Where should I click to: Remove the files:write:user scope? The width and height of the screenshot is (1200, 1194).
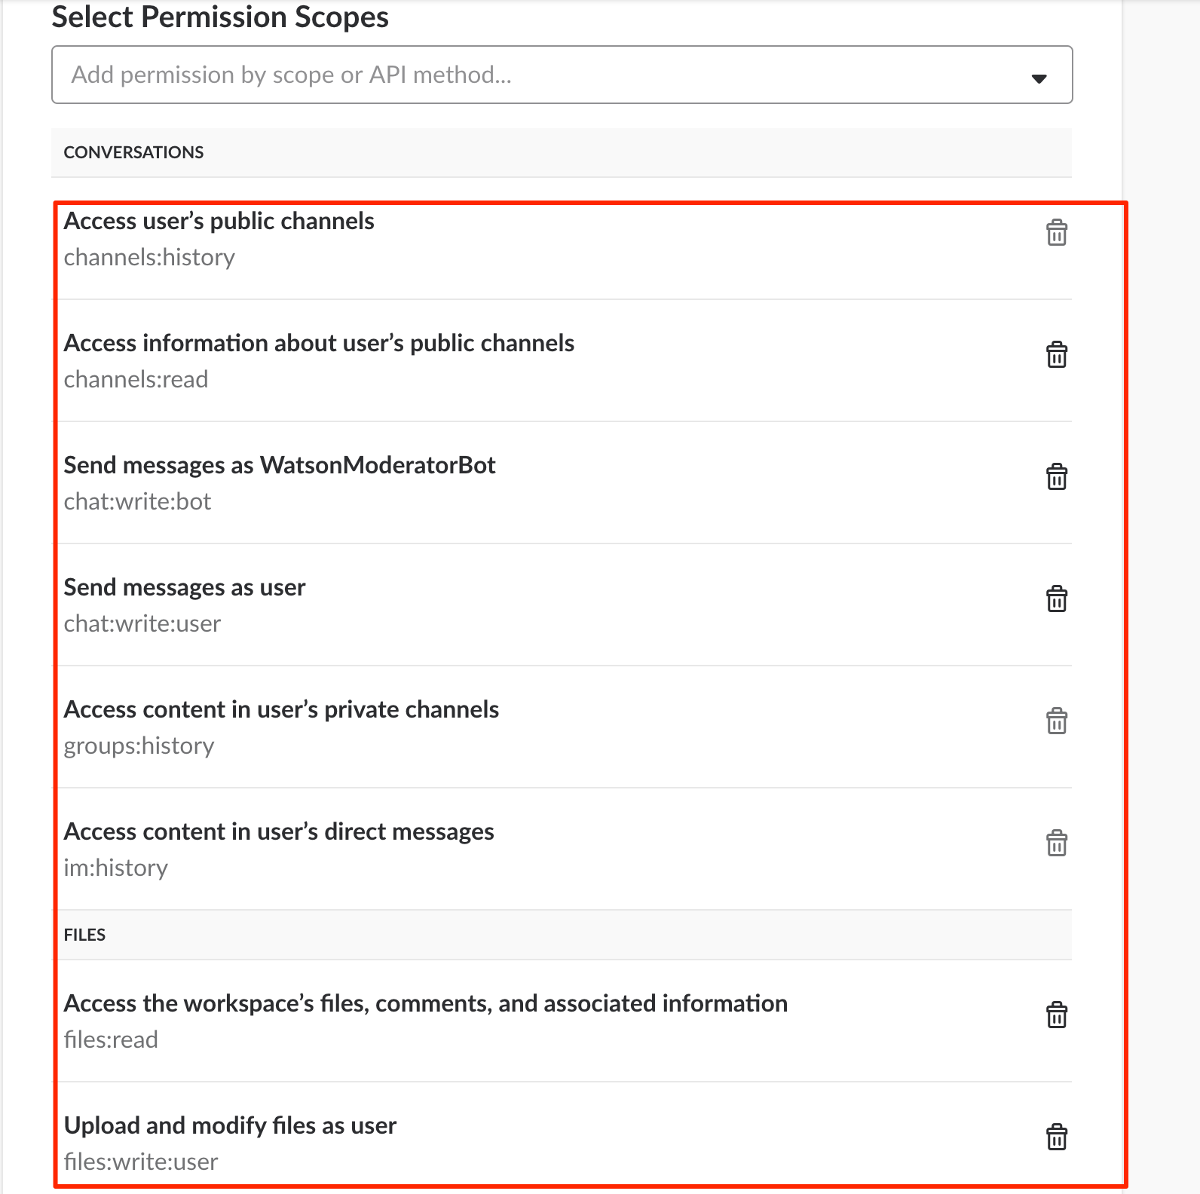pos(1056,1137)
